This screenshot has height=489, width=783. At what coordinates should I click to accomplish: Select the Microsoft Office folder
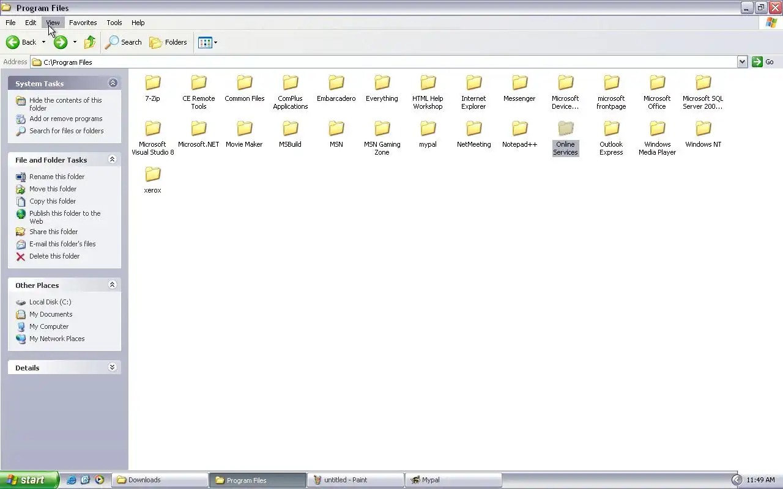tap(658, 92)
